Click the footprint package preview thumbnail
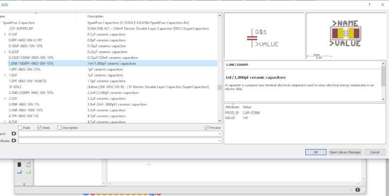The height and width of the screenshot is (196, 389). [x=346, y=36]
